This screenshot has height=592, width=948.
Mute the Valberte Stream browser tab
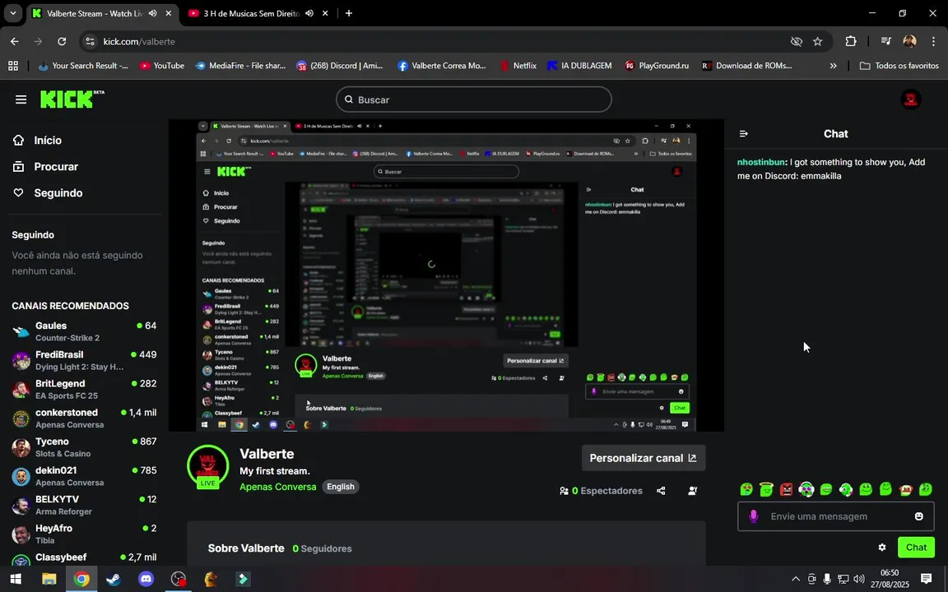[x=153, y=13]
